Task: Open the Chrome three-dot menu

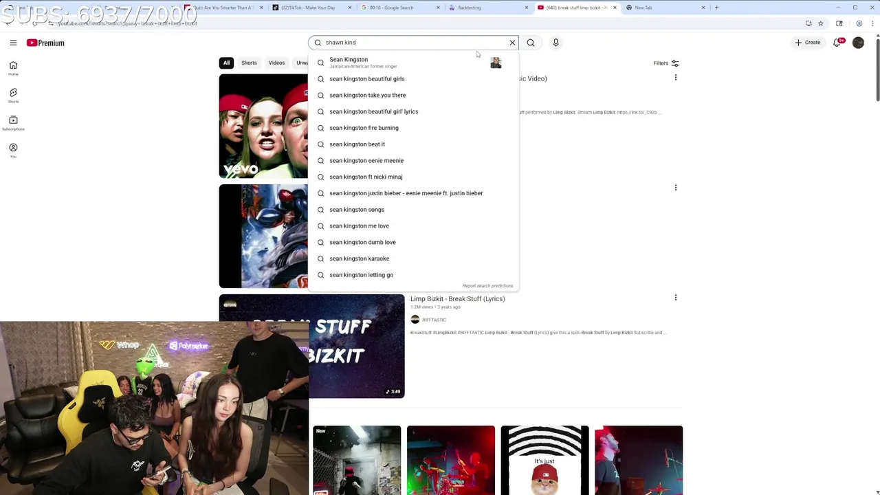Action: coord(871,23)
